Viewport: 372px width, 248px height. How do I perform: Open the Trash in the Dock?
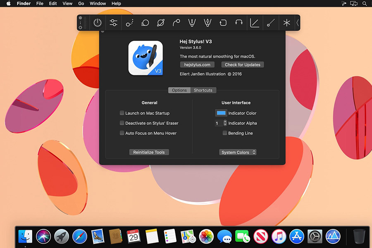point(359,236)
